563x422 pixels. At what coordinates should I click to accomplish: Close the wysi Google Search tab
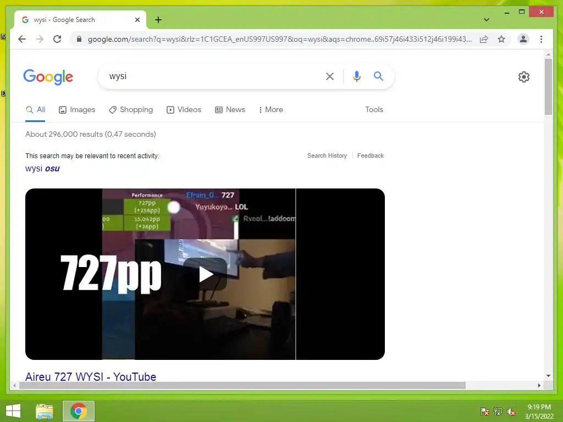pos(137,20)
